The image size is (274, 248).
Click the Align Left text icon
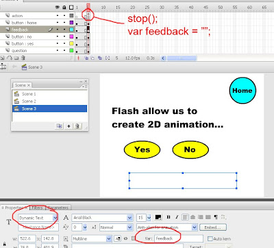click(185, 217)
